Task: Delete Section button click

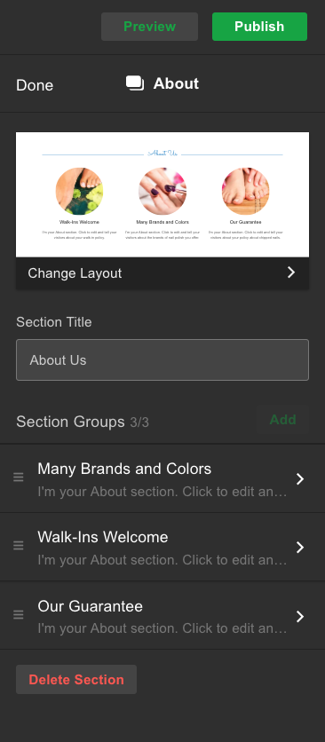Action: 76,680
